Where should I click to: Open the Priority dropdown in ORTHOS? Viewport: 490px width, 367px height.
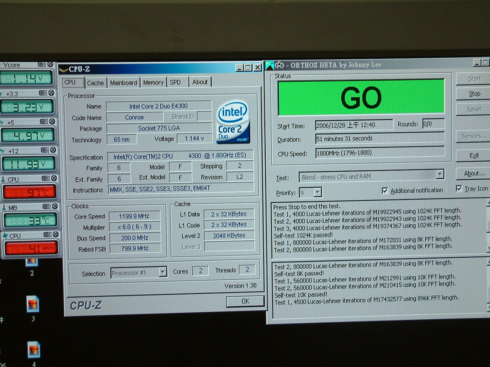318,192
